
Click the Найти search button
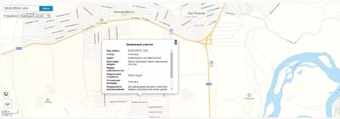pyautogui.click(x=46, y=8)
